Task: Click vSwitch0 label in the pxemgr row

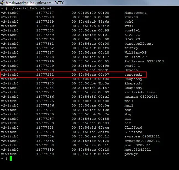Action: point(10,154)
